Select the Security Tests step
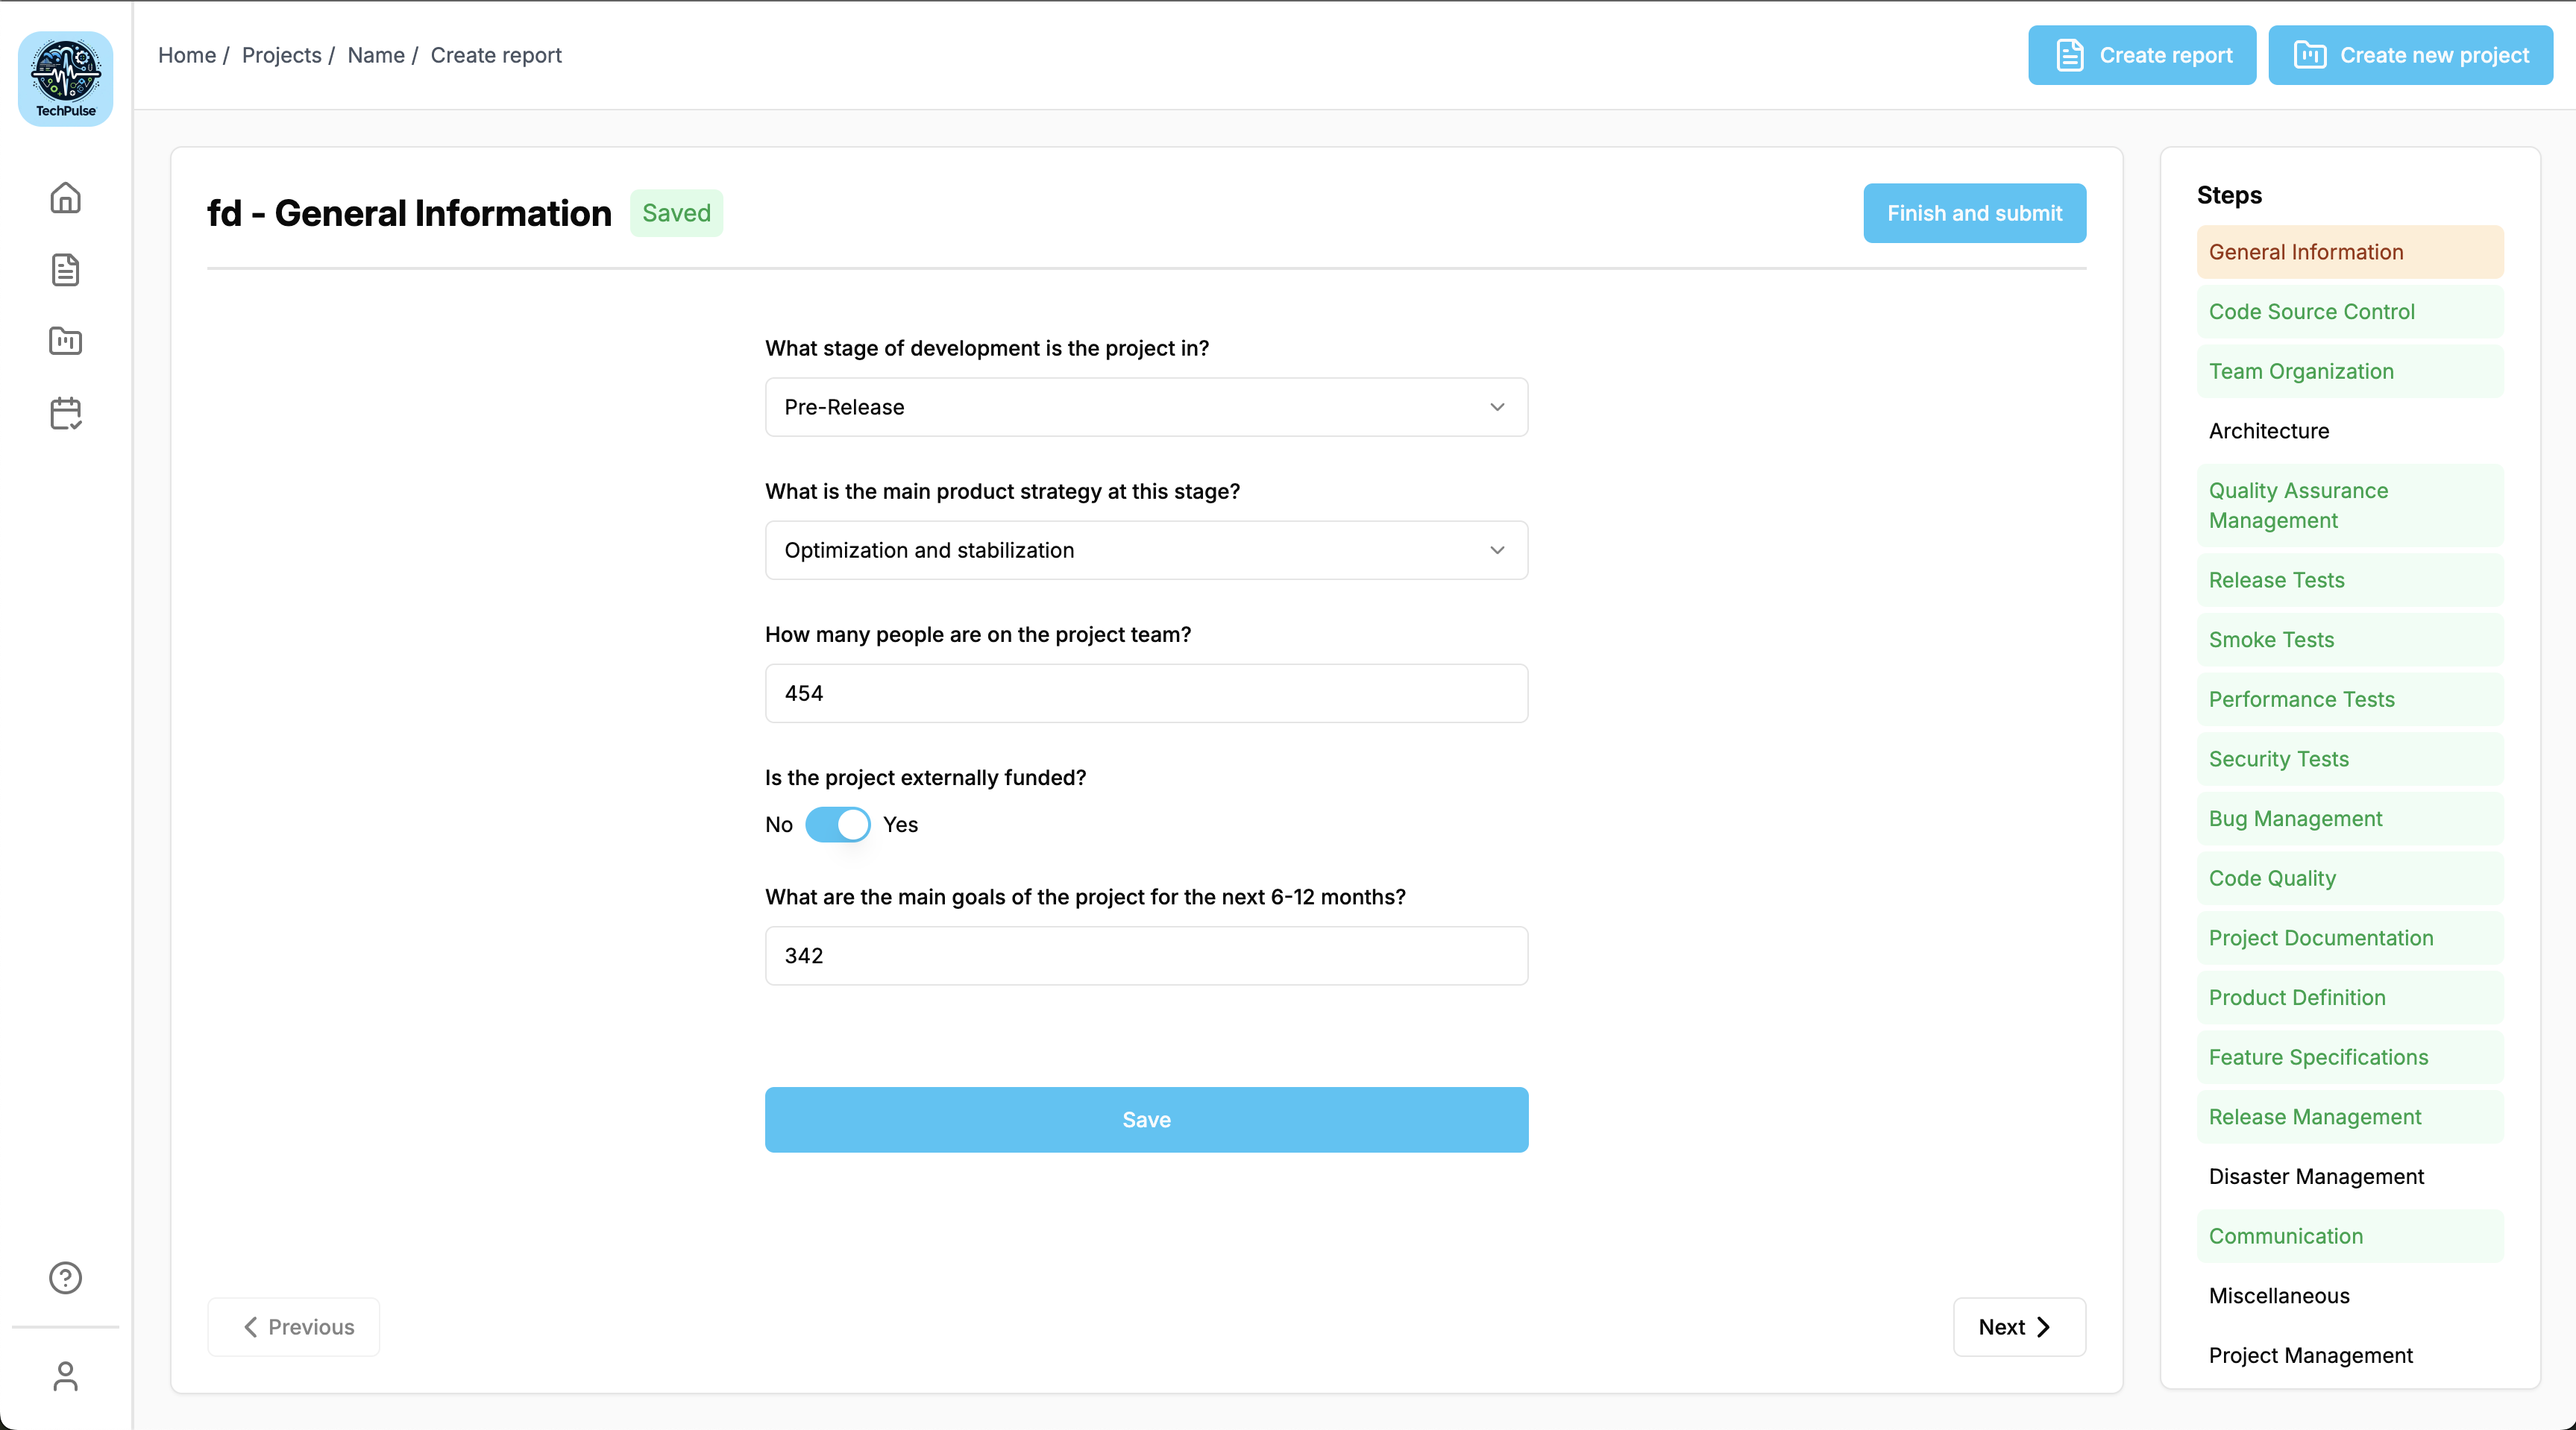This screenshot has width=2576, height=1430. (x=2278, y=759)
